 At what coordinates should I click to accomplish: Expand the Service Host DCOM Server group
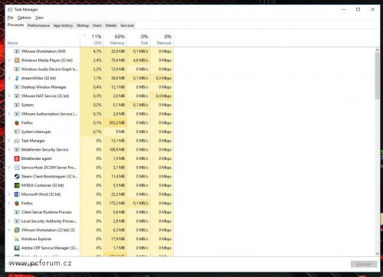pyautogui.click(x=9, y=168)
